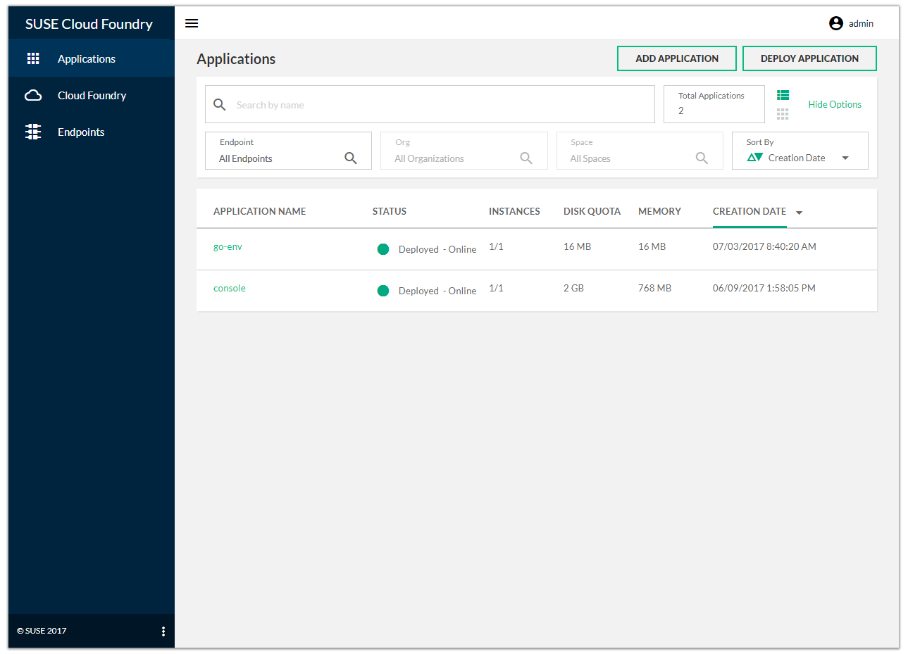Image resolution: width=908 pixels, height=654 pixels.
Task: Open the Endpoints icon in the sidebar
Action: pos(33,132)
